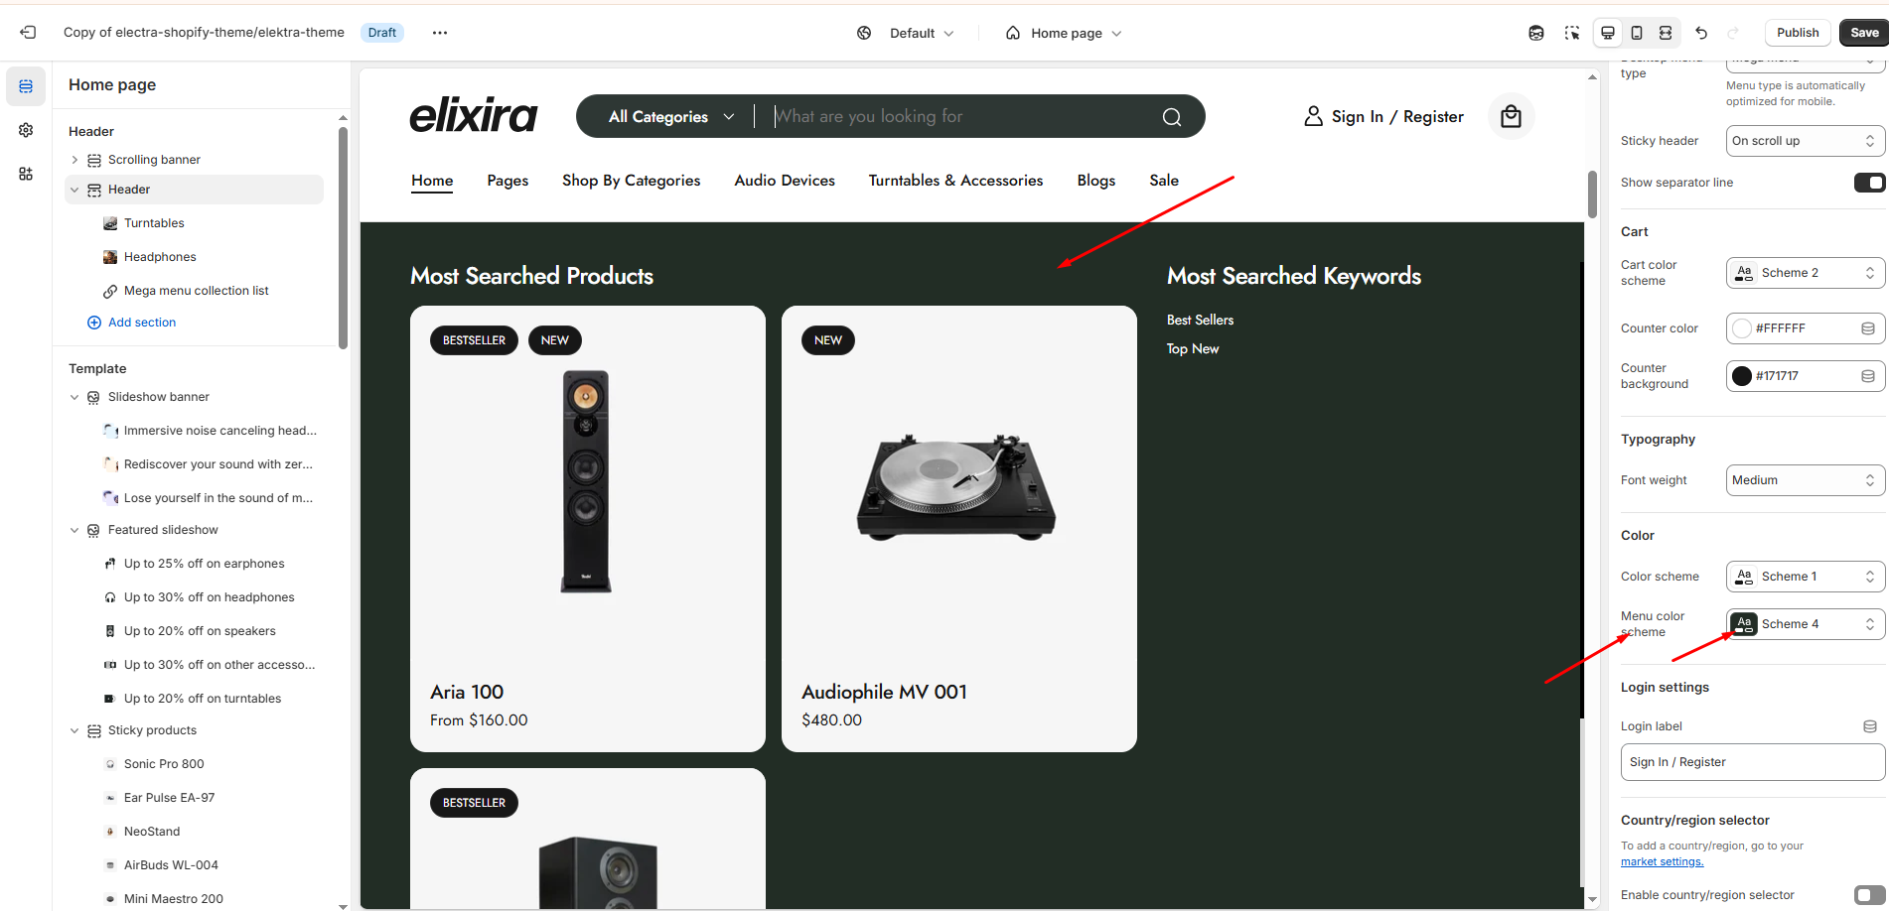
Task: Open the shopping bag cart icon
Action: click(x=1511, y=116)
